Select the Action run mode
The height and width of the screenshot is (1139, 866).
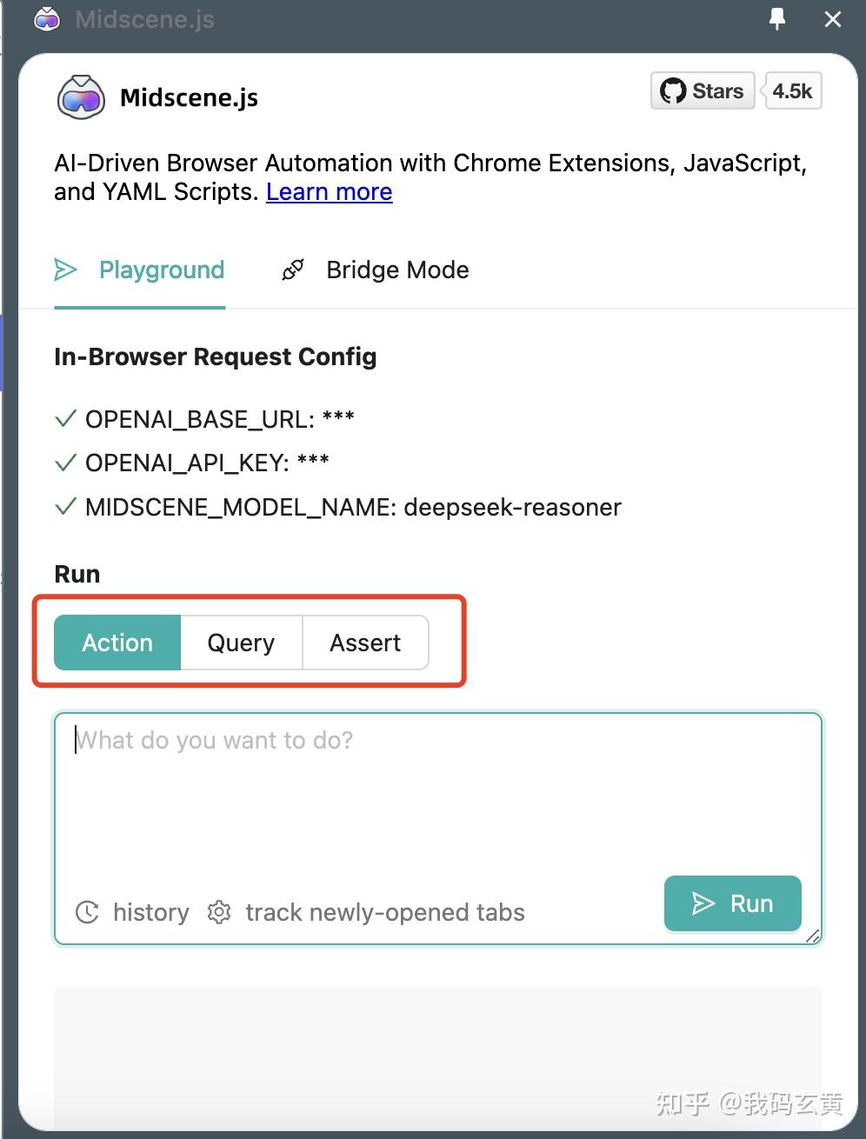point(117,643)
